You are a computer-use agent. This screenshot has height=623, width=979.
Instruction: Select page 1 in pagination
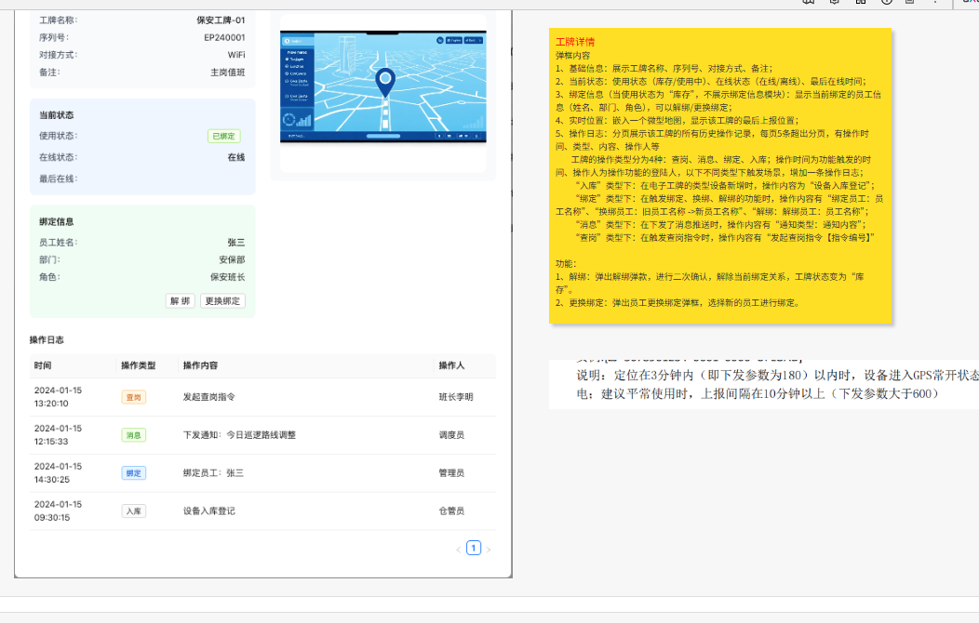coord(474,549)
